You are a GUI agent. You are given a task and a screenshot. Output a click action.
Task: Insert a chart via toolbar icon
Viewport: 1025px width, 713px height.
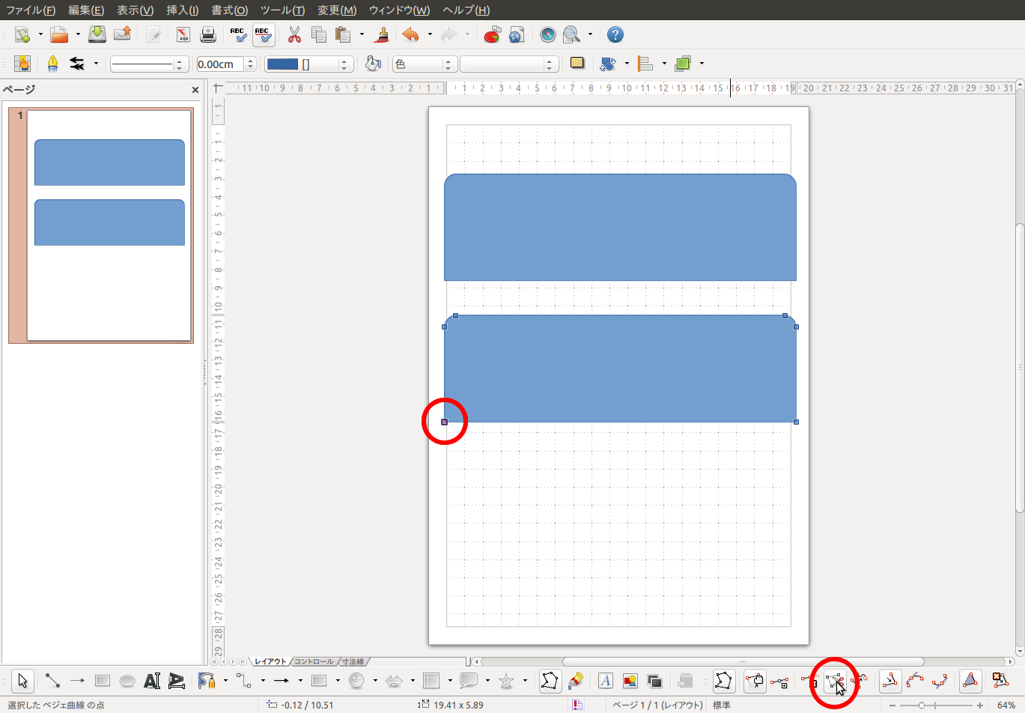[492, 34]
